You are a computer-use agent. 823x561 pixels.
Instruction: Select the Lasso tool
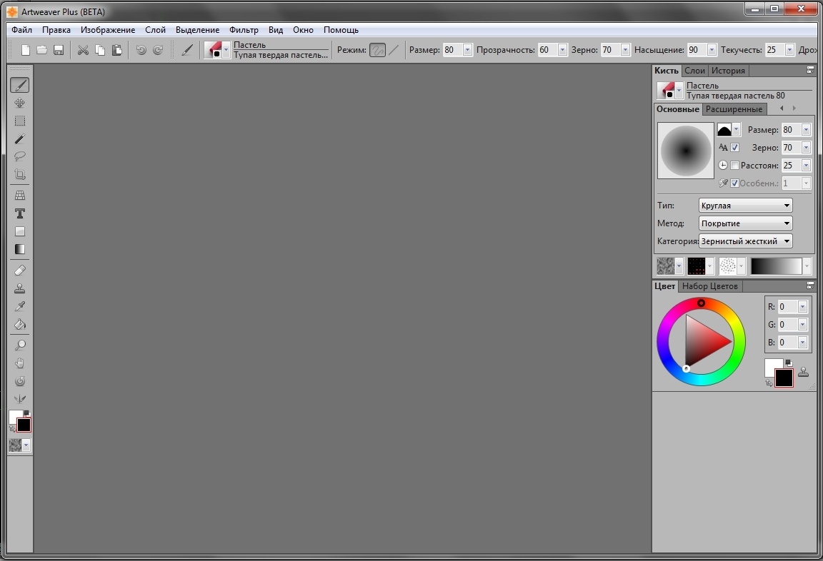tap(19, 156)
